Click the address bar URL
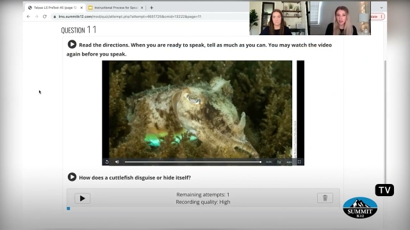The image size is (410, 230). point(130,17)
